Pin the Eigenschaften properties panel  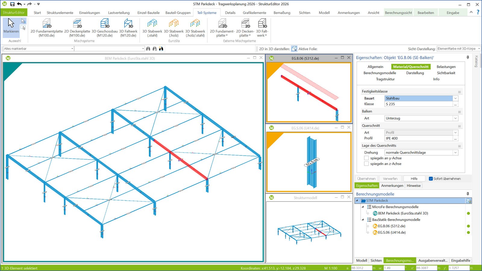point(468,58)
